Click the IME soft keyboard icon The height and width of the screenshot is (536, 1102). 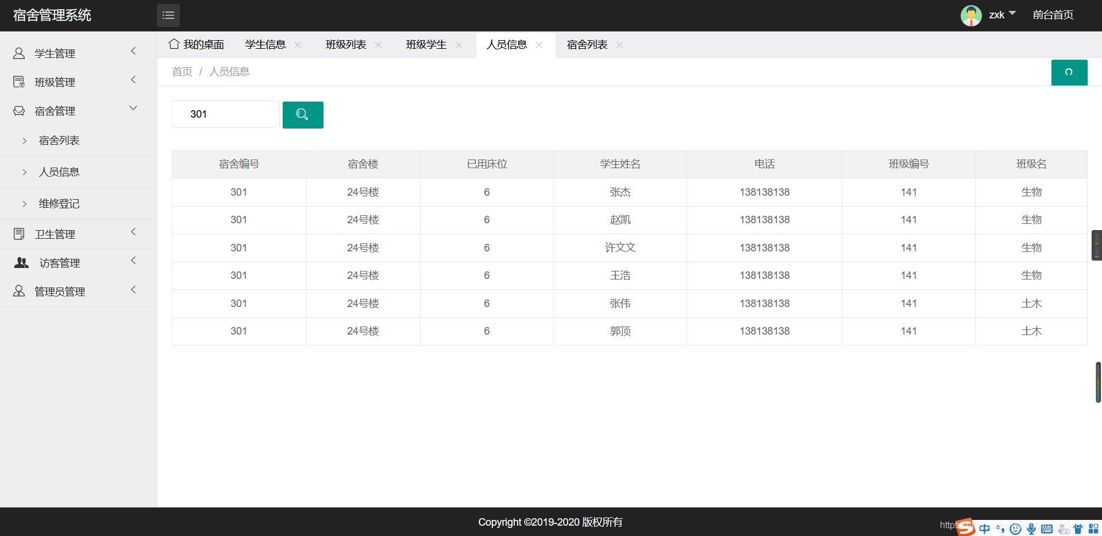coord(1047,529)
